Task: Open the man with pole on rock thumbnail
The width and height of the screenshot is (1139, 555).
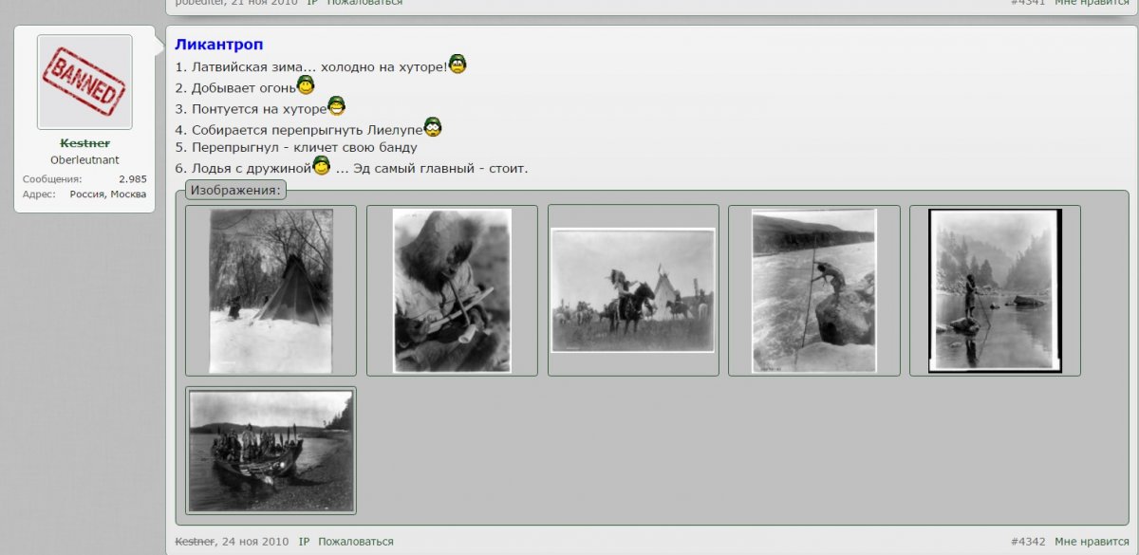Action: (813, 290)
